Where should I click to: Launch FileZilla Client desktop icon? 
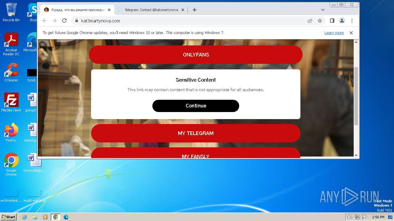point(11,103)
